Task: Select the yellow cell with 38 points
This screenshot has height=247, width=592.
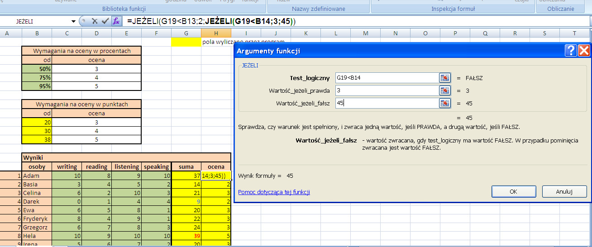Action: (x=37, y=140)
